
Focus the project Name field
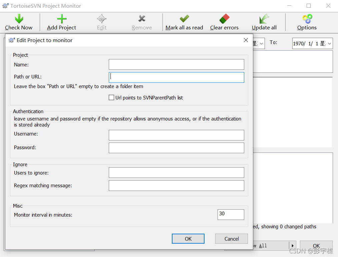(176, 64)
